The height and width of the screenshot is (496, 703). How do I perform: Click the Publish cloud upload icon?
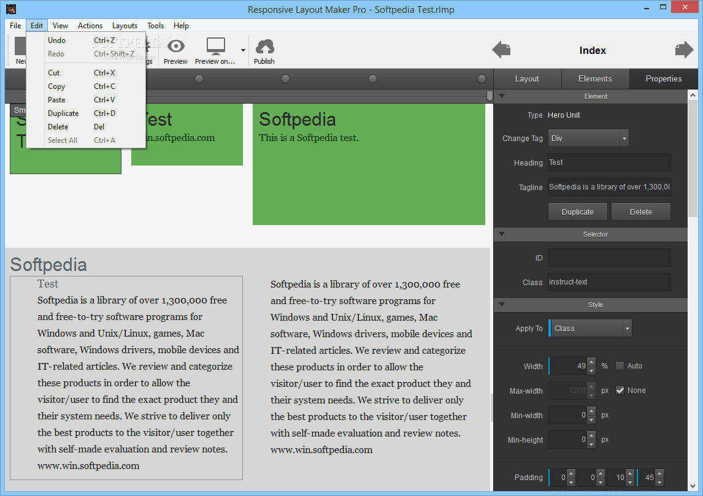point(264,46)
